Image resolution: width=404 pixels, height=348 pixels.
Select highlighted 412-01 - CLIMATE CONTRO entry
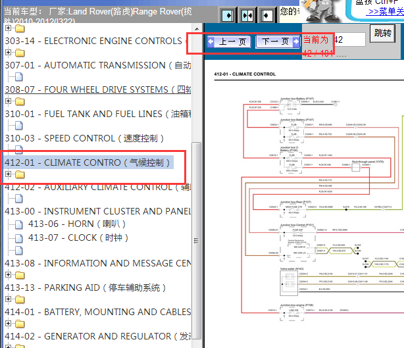[87, 162]
